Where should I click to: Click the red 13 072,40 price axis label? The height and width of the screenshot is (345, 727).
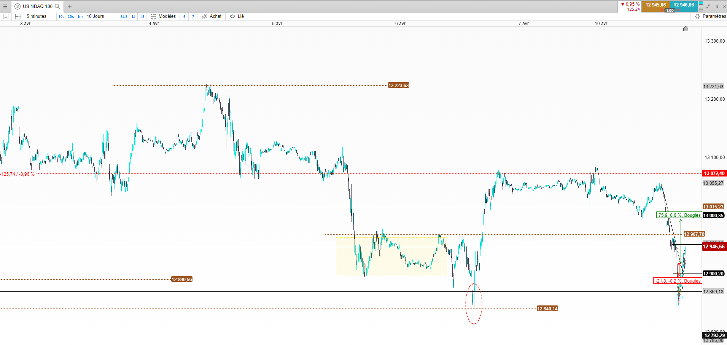(714, 173)
